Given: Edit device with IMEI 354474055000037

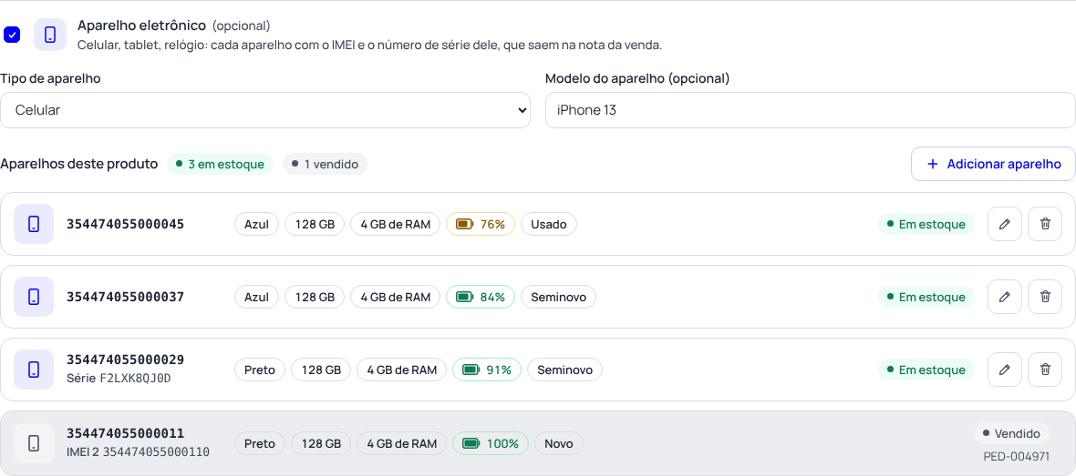Looking at the screenshot, I should pyautogui.click(x=1005, y=297).
